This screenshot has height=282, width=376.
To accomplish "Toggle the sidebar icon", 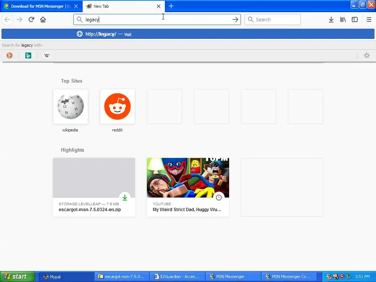I will (x=355, y=19).
